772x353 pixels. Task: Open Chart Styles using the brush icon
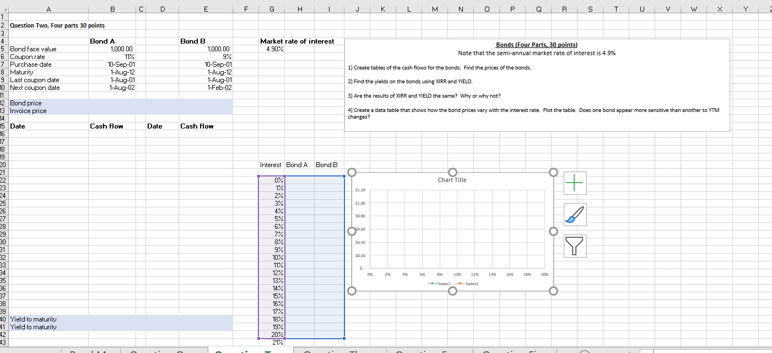point(575,215)
